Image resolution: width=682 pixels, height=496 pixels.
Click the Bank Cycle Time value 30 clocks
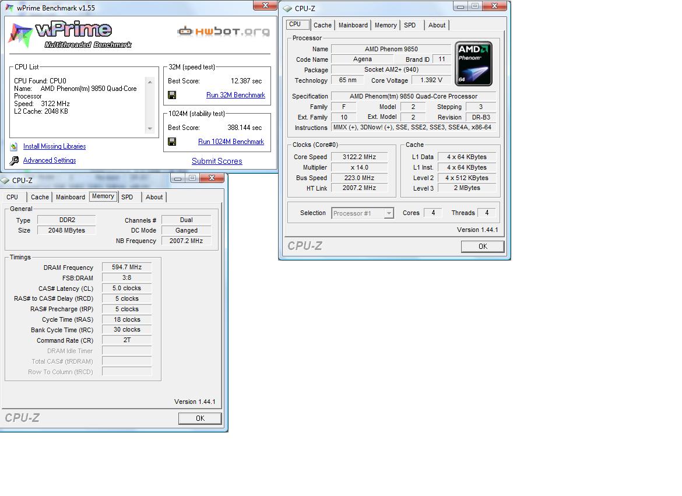click(126, 329)
